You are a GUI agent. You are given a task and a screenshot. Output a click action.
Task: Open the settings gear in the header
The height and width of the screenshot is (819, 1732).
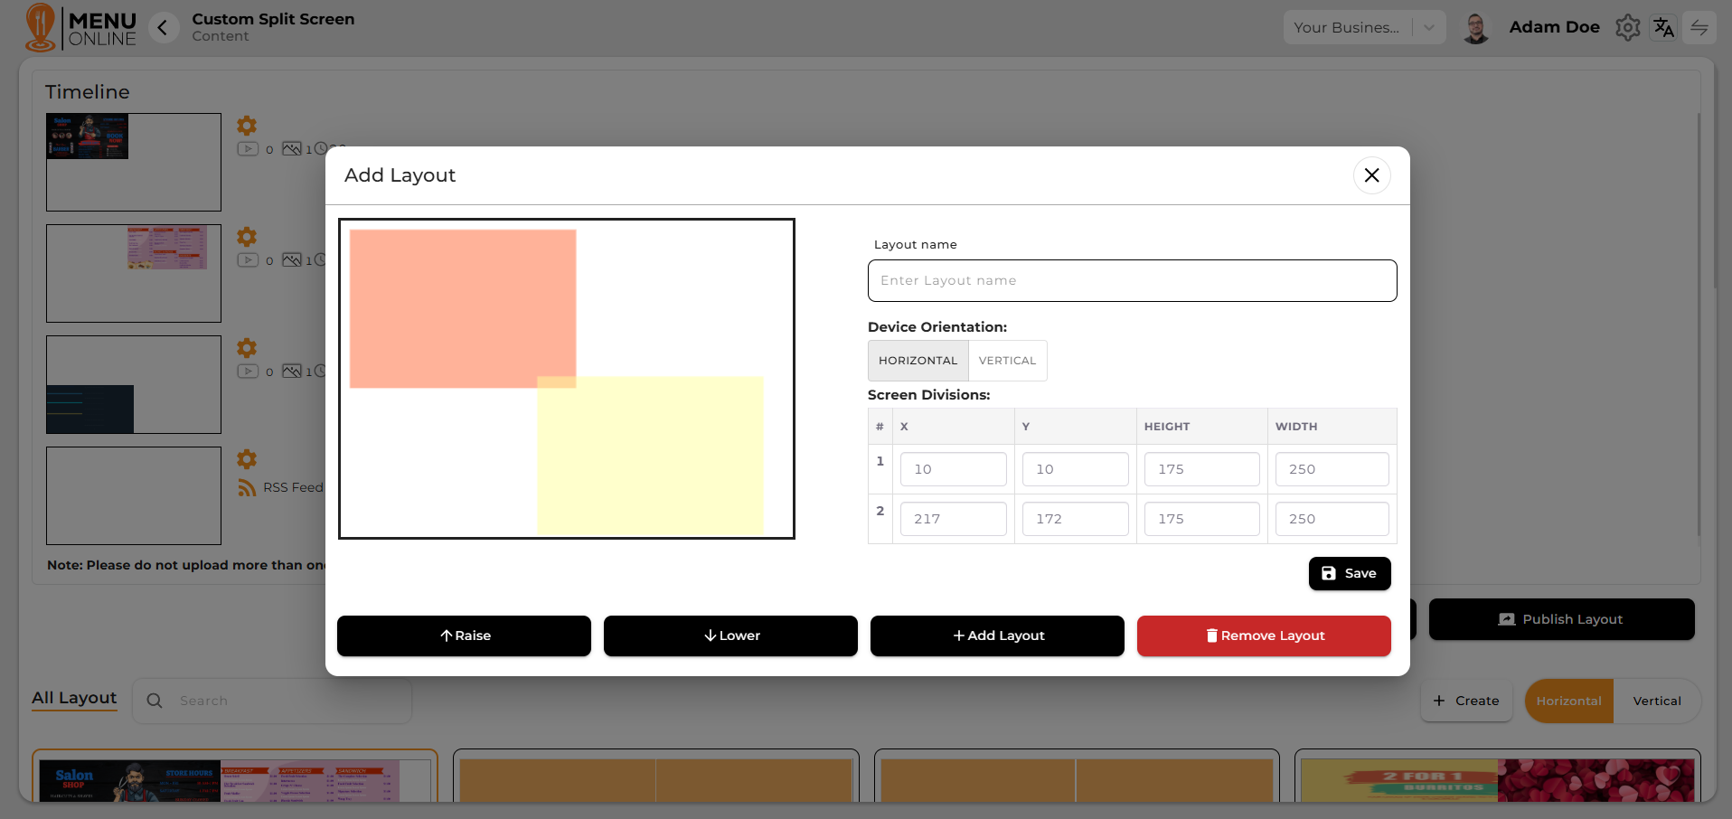[1627, 28]
